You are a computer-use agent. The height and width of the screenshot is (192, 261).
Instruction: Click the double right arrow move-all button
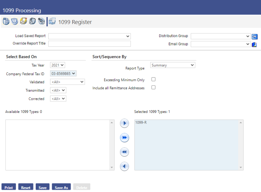tap(125, 138)
